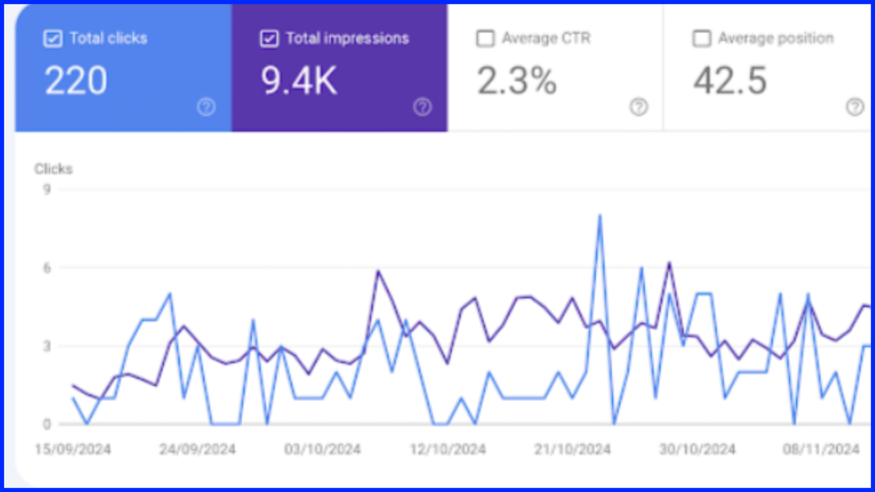Viewport: 875px width, 492px height.
Task: Click help icon on Average position card
Action: [855, 107]
